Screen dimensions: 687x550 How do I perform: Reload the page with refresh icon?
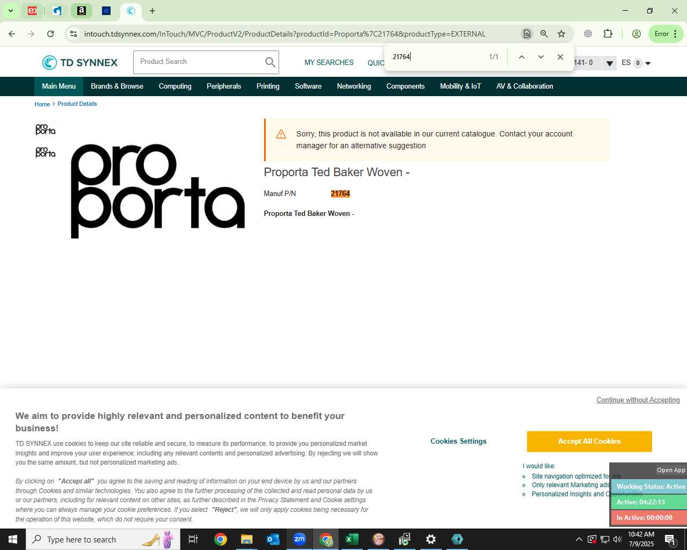tap(50, 34)
